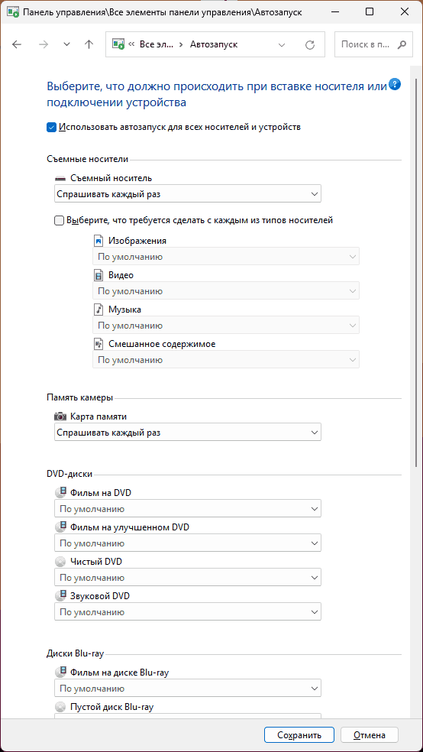Click the Все эл... breadcrumb item

[x=155, y=44]
